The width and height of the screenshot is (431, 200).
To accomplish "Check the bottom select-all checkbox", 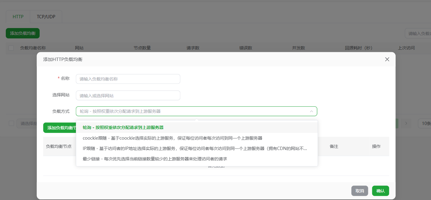I will (11, 123).
